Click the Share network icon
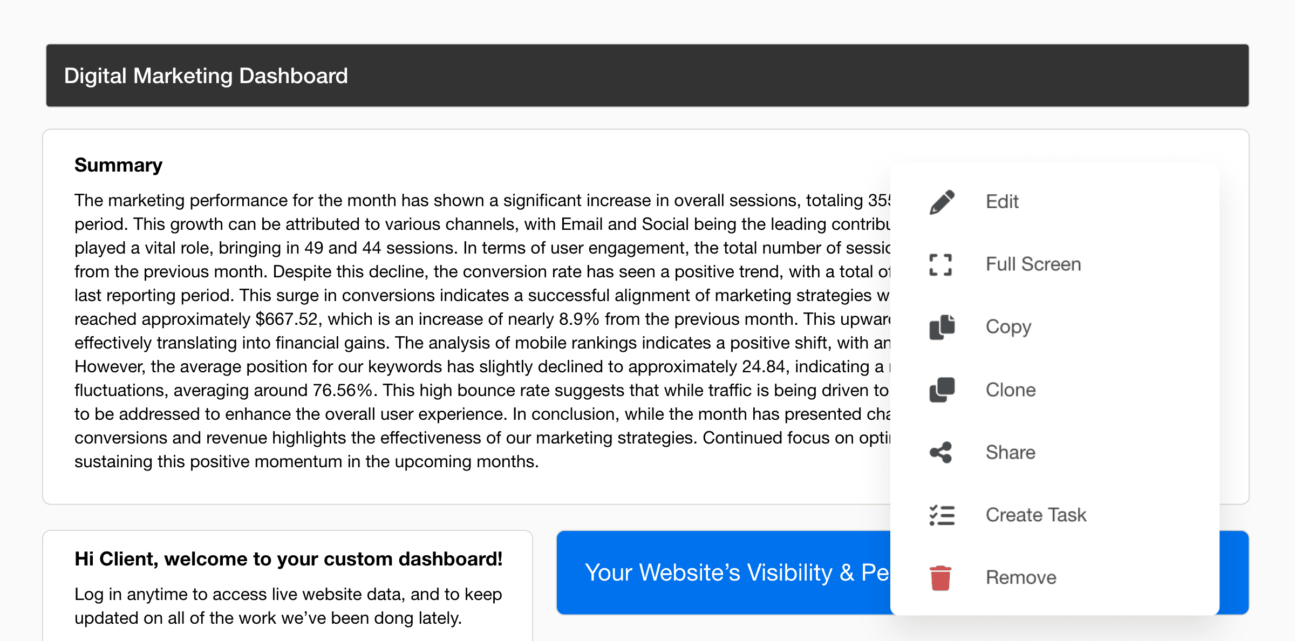Screen dimensions: 1295x641 [x=942, y=452]
